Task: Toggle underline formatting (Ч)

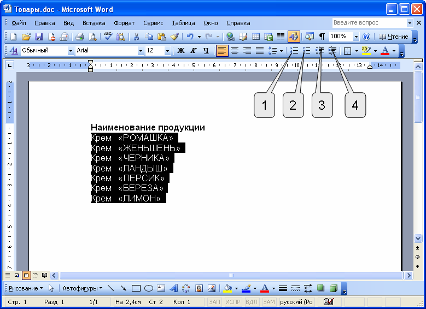Action: (206, 51)
